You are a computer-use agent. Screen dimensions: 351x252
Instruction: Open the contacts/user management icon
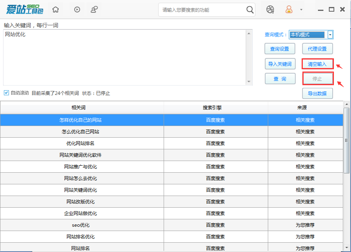tap(94, 9)
